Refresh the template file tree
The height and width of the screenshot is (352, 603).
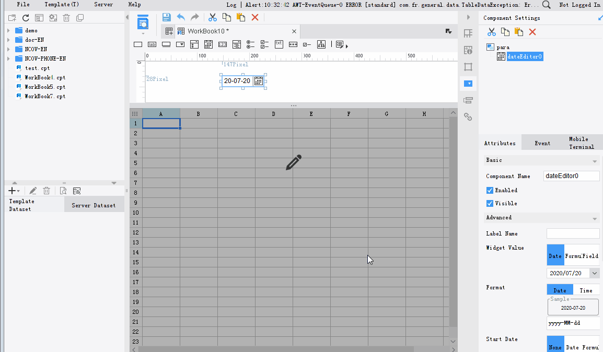[26, 18]
